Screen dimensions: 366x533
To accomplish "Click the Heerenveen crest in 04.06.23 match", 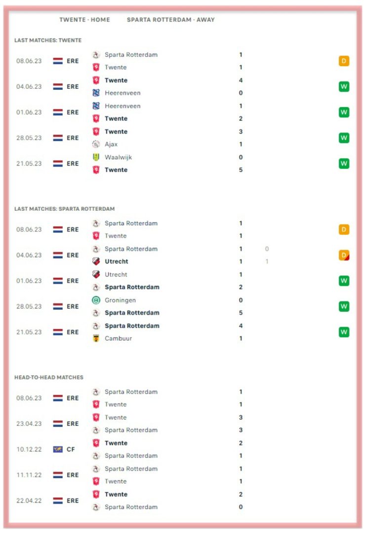I will click(96, 93).
